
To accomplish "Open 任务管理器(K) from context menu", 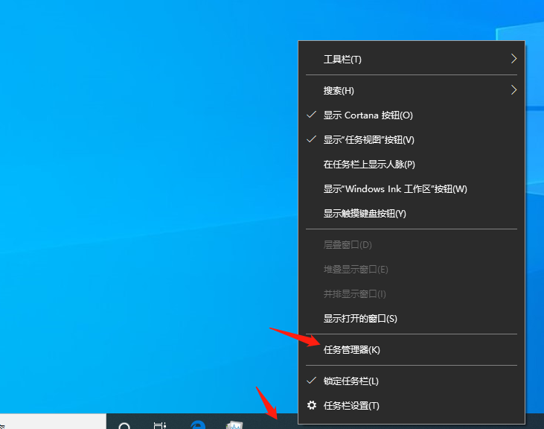I will 351,350.
